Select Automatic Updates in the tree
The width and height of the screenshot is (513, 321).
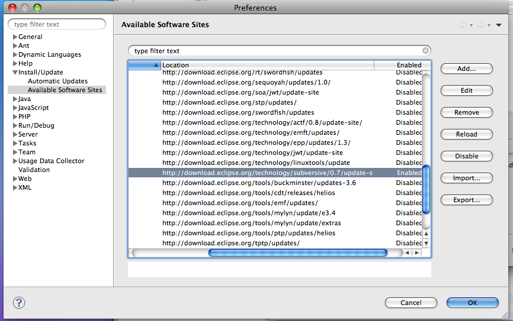pos(57,81)
